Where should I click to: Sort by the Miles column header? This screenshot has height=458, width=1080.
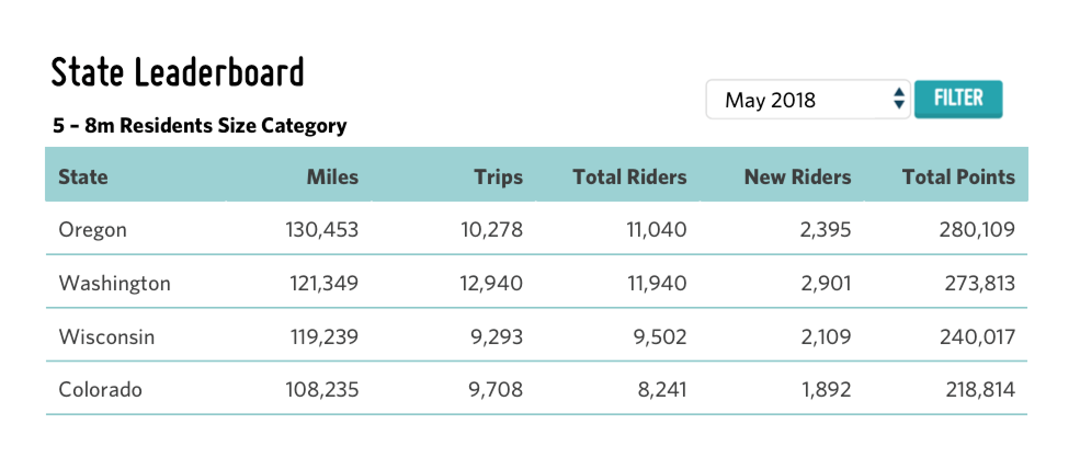332,176
